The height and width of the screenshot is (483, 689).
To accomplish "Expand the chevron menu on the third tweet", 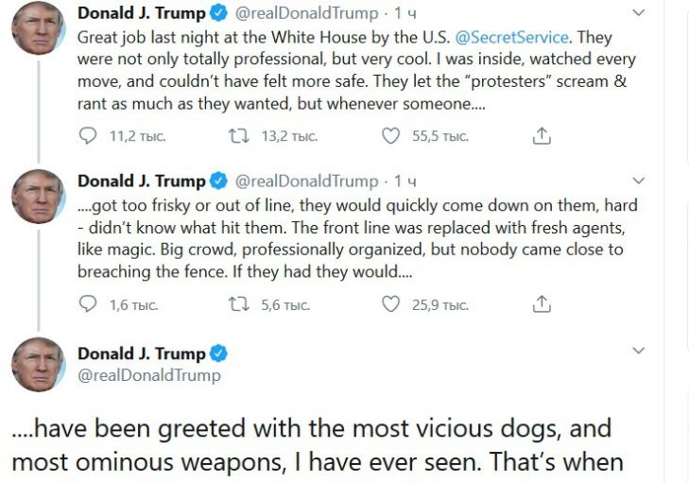I will coord(639,351).
